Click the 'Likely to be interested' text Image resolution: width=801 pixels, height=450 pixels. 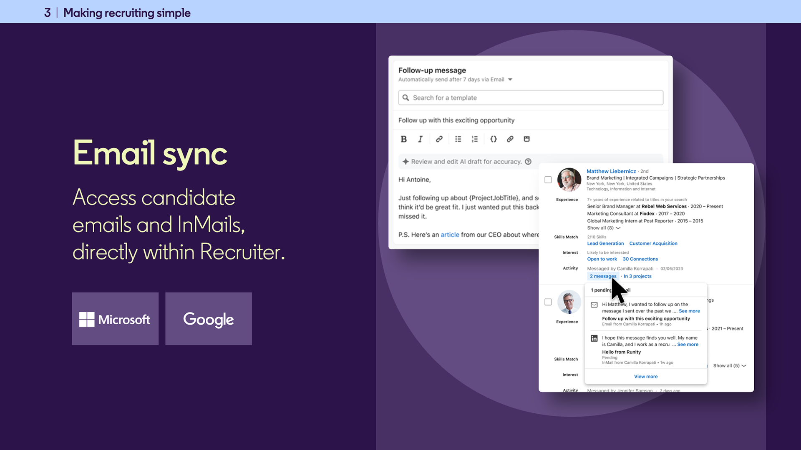click(607, 252)
